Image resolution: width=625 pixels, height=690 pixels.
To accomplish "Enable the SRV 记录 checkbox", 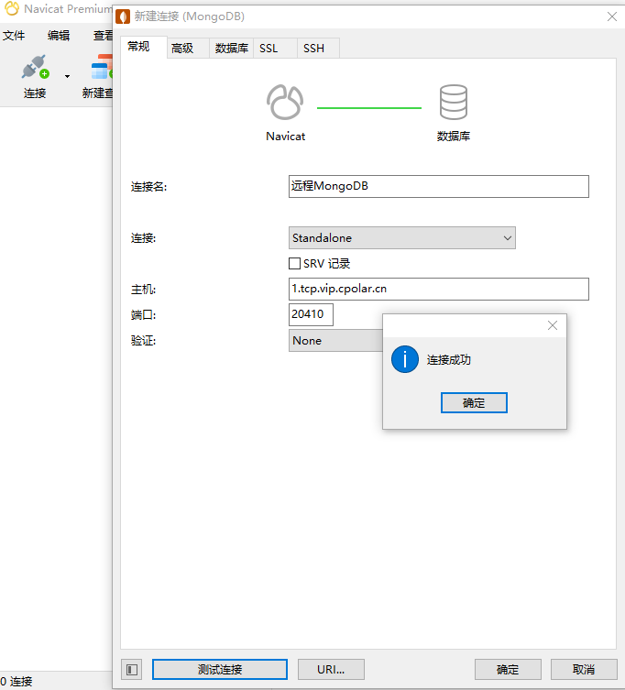I will pos(295,264).
